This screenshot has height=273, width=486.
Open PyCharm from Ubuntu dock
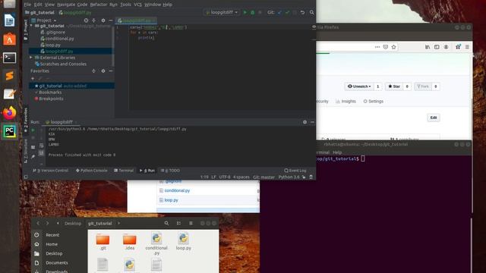(x=9, y=131)
